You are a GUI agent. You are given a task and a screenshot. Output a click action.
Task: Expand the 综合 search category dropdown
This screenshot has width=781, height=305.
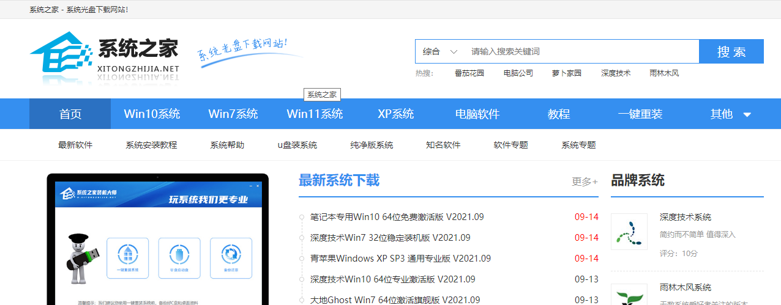(x=439, y=52)
